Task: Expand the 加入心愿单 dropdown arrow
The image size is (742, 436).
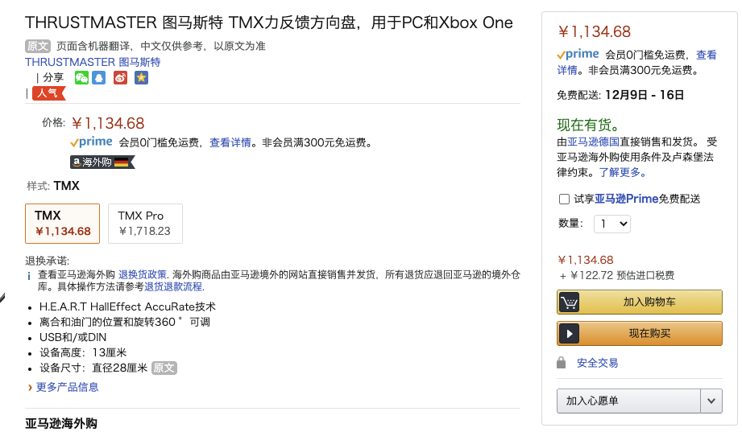Action: (711, 401)
